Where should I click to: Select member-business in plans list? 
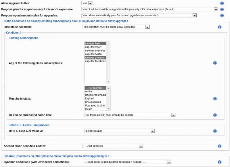[95, 51]
